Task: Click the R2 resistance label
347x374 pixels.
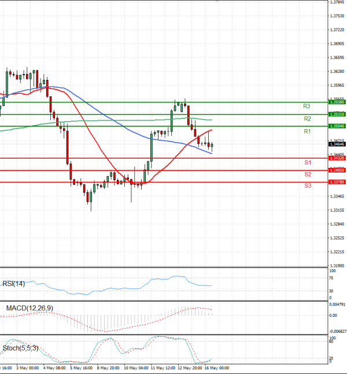Action: (307, 119)
